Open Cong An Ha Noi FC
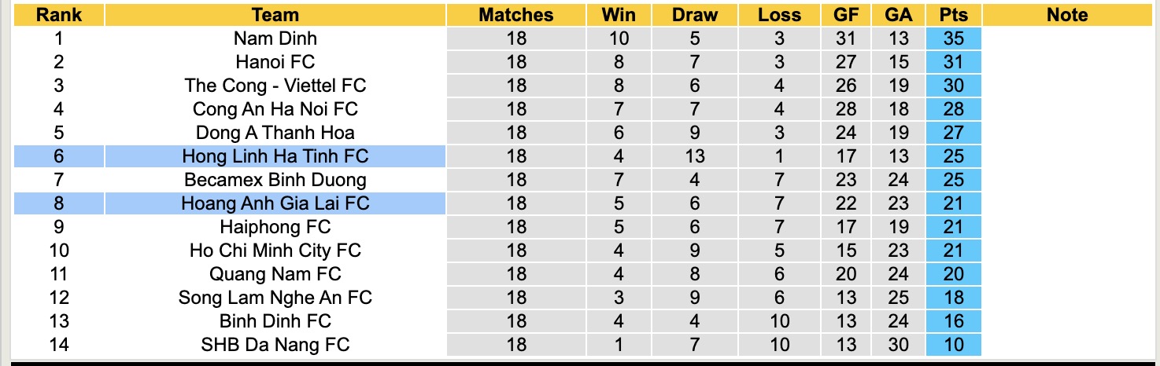The image size is (1160, 366). [x=275, y=109]
